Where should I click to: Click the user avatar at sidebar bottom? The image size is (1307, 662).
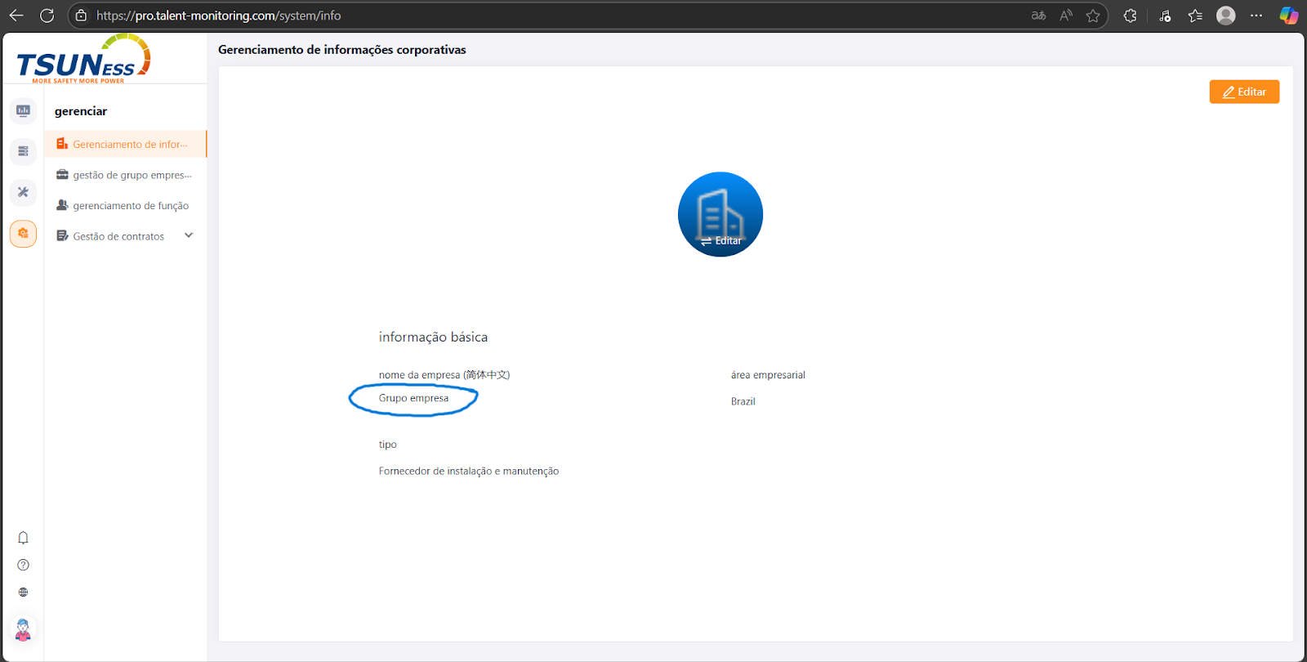coord(23,629)
